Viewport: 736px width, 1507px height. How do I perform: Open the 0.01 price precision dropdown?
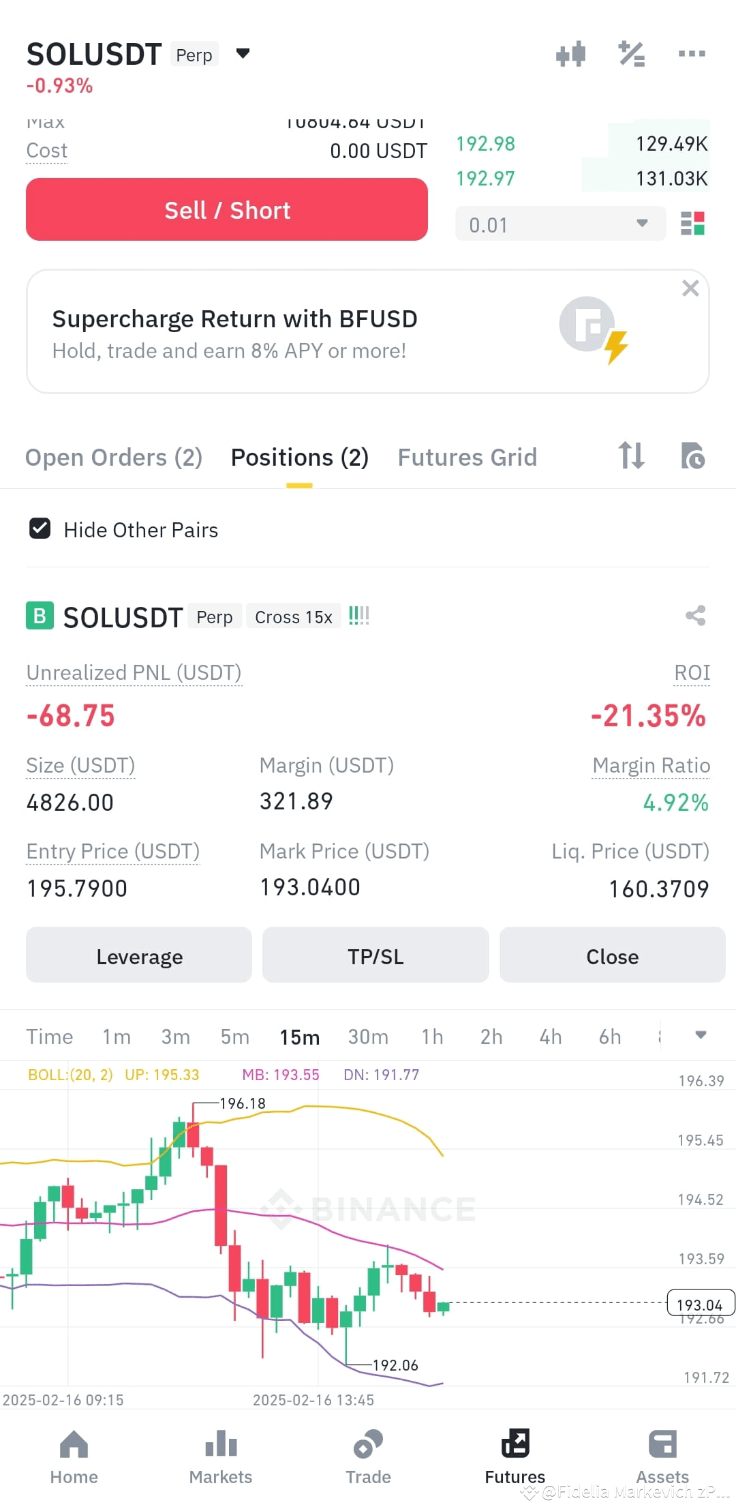point(560,224)
